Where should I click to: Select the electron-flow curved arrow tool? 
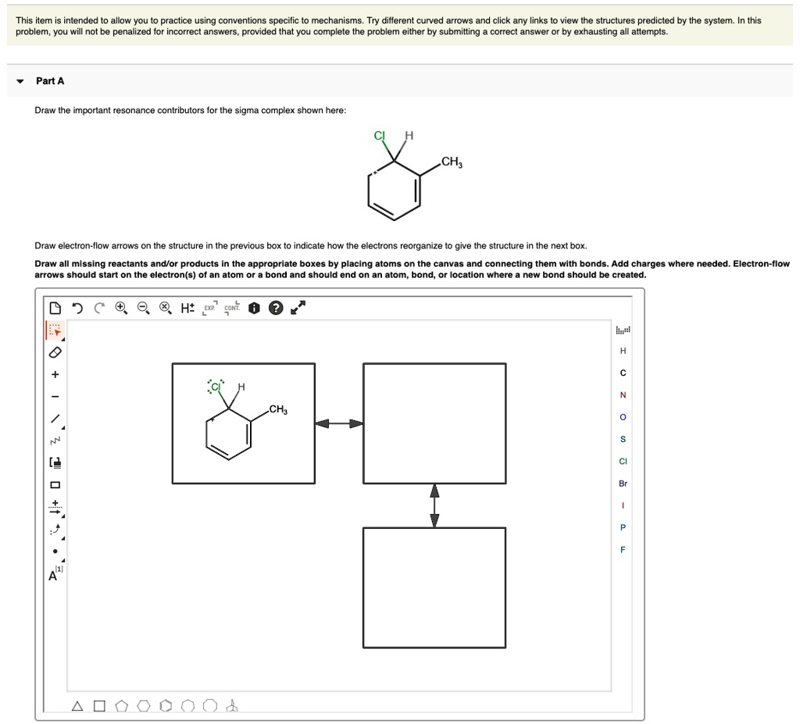[x=55, y=529]
